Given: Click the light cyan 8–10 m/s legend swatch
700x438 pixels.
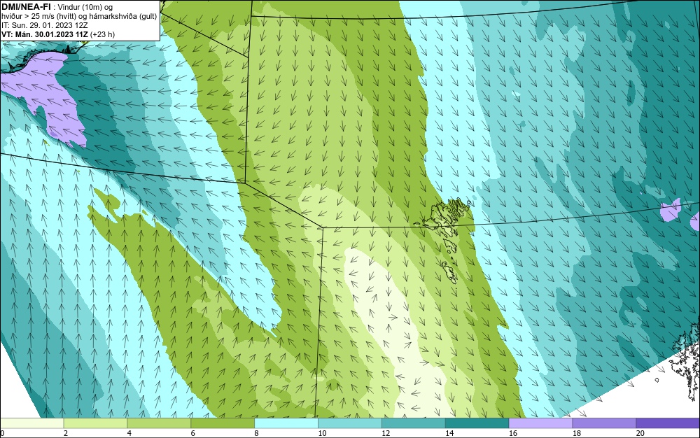Looking at the screenshot, I should pyautogui.click(x=286, y=423).
